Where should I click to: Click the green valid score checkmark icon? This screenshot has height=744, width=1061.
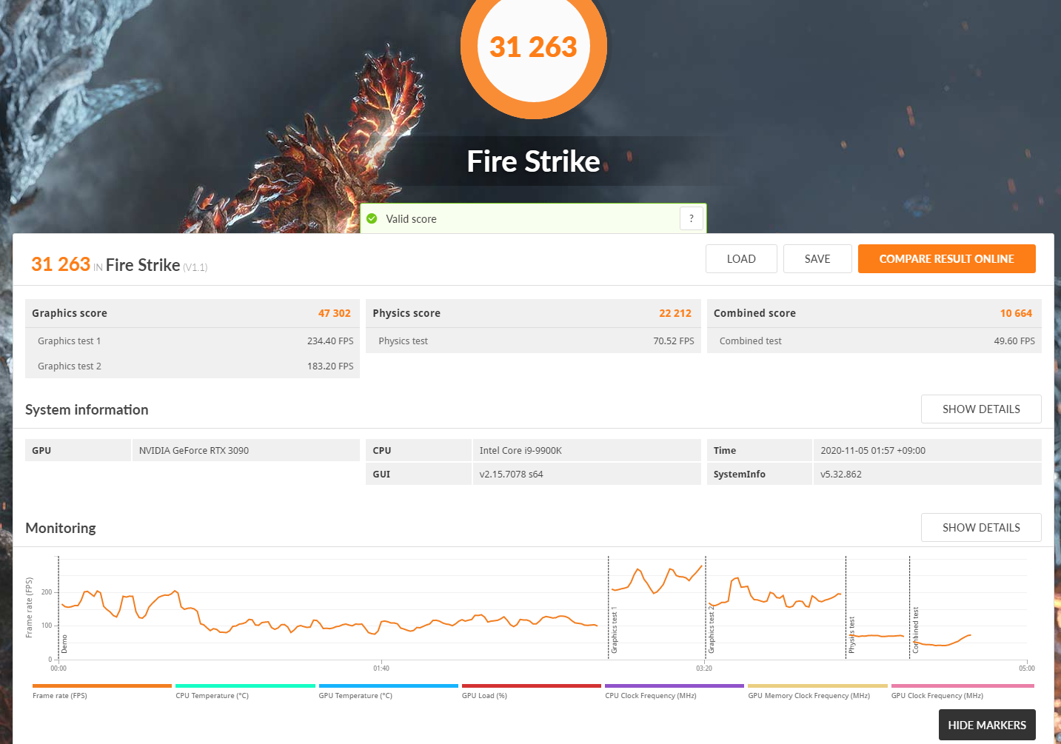tap(372, 218)
